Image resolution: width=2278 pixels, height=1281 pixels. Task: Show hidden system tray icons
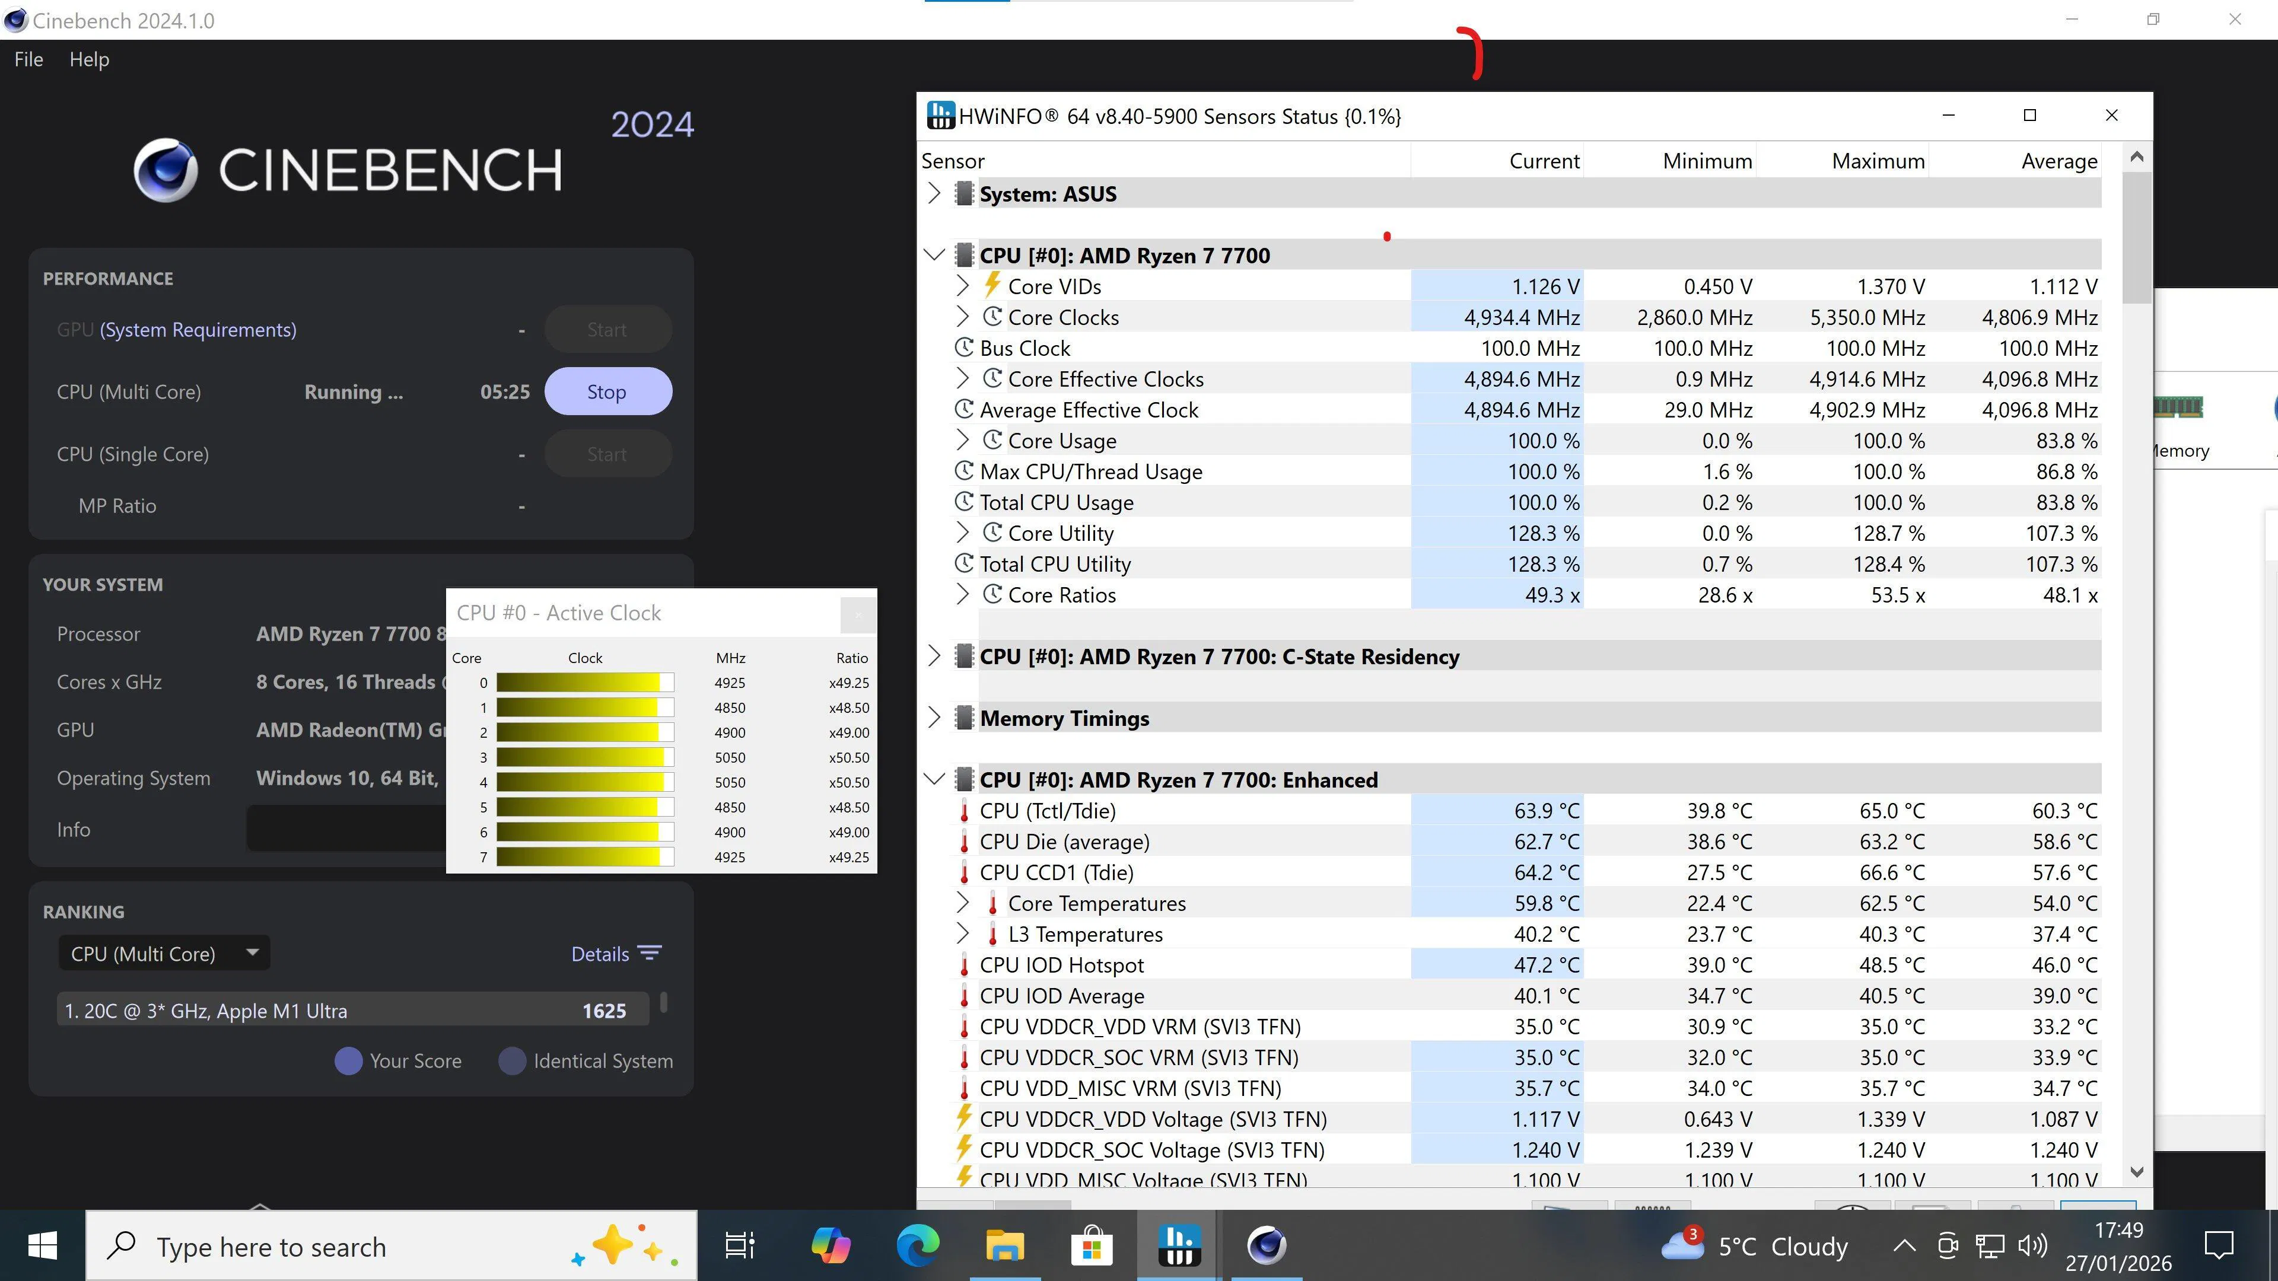1904,1247
